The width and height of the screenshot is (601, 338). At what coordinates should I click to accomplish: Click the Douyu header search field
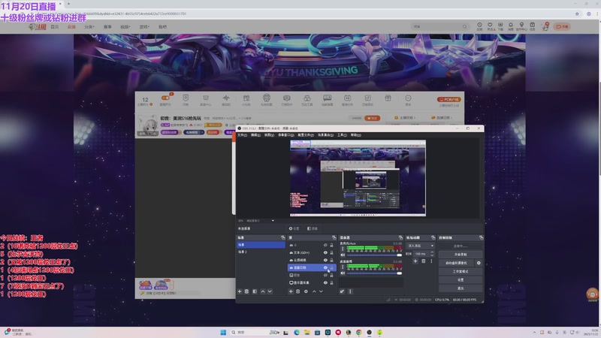click(440, 26)
